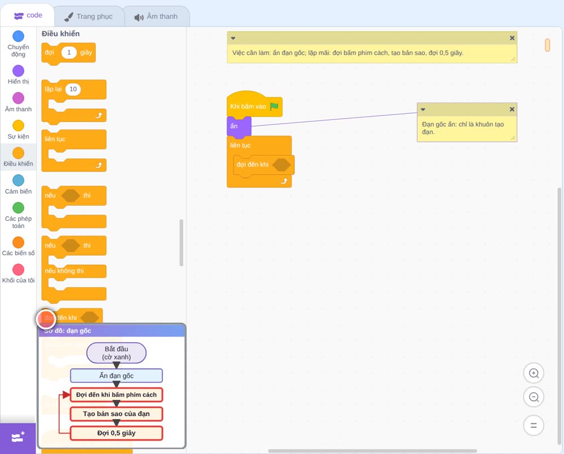Open the Sự kiện yellow category

tap(18, 126)
